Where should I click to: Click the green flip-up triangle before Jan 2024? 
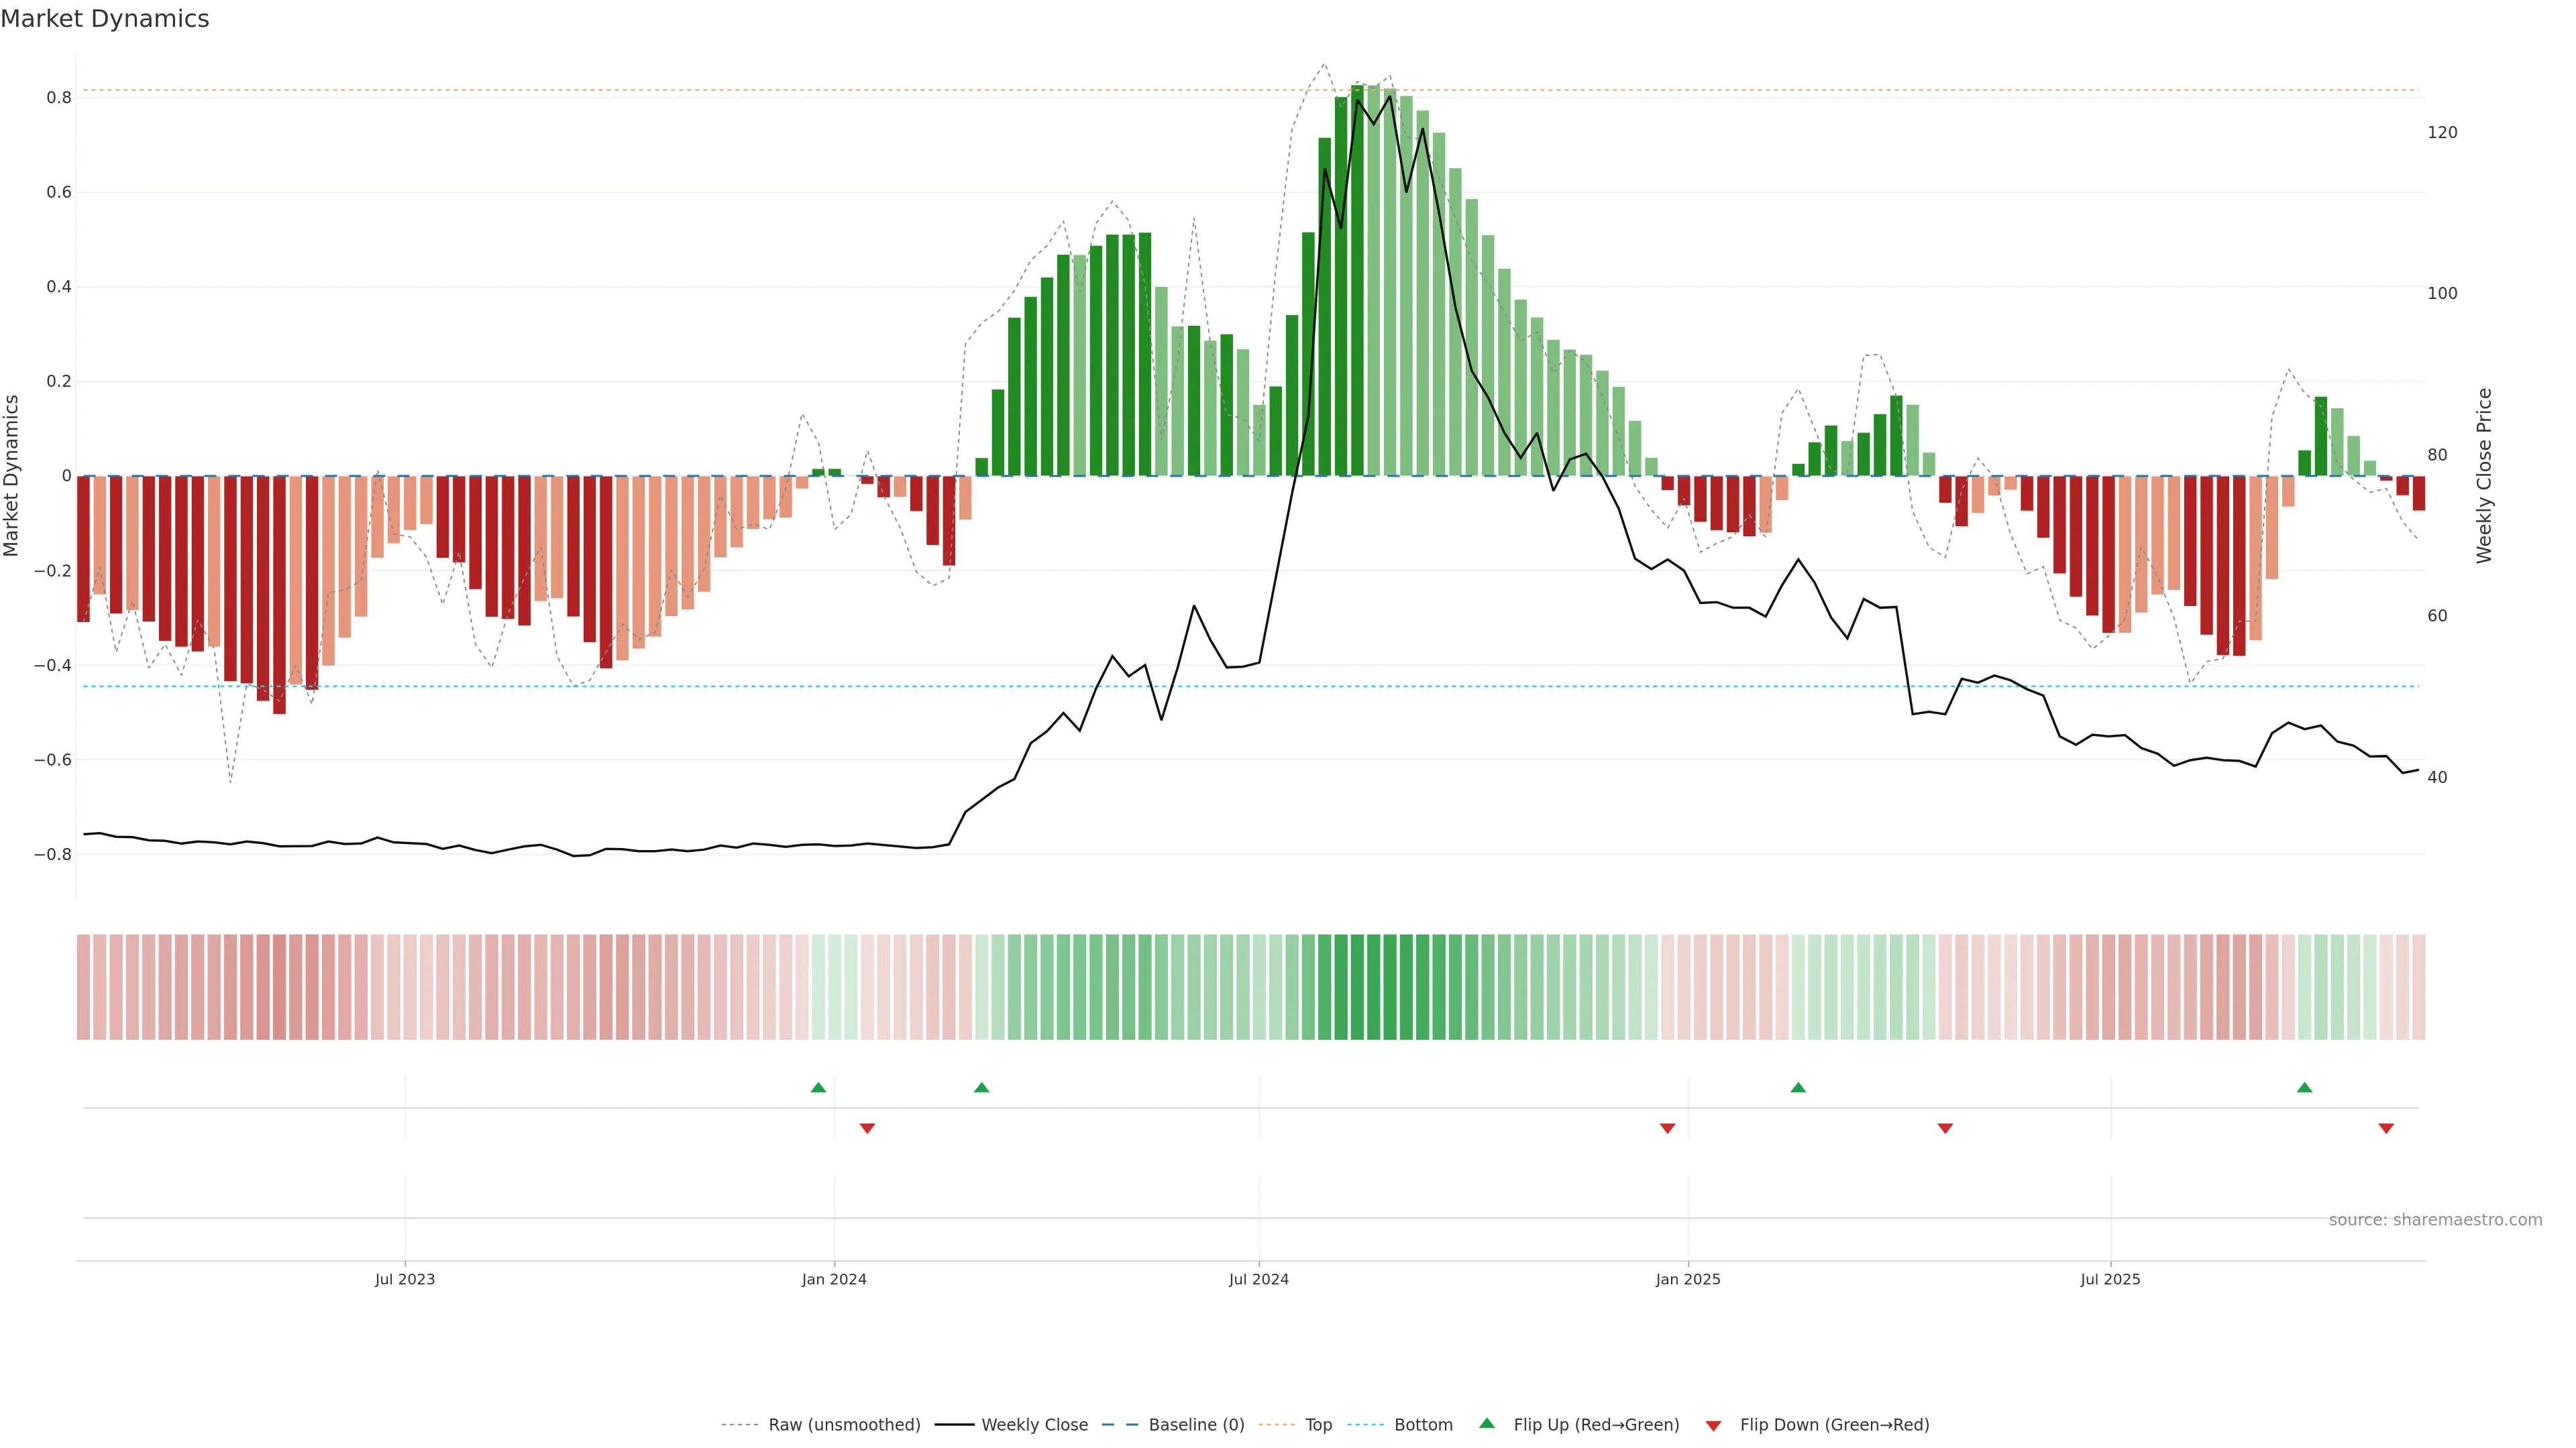(818, 1087)
